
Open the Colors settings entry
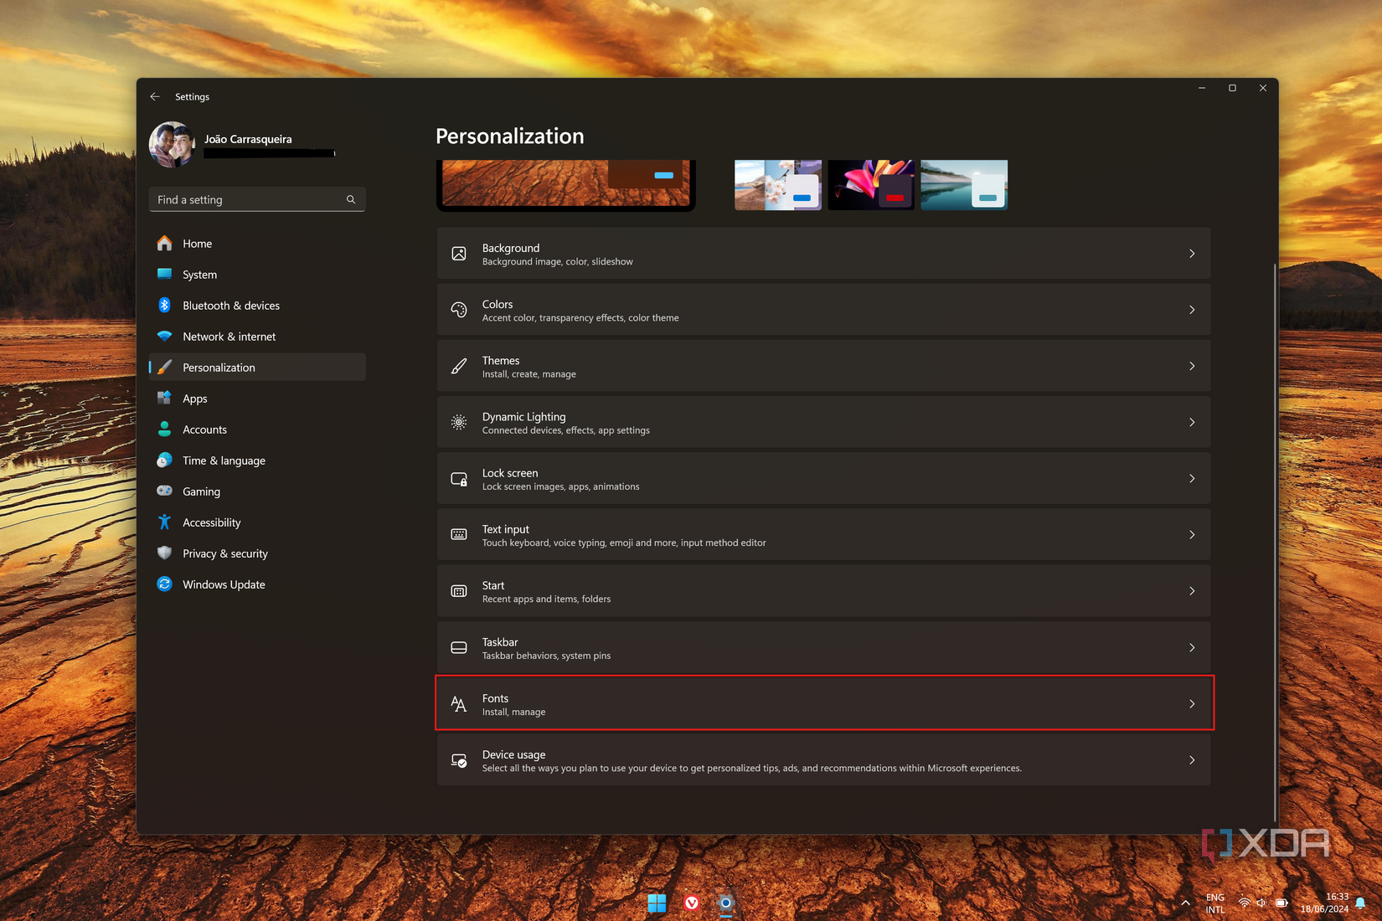tap(822, 309)
